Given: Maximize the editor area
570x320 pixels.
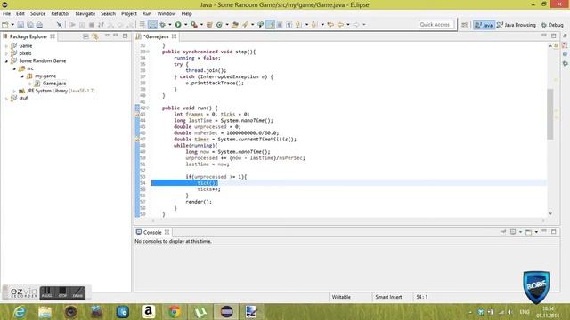Looking at the screenshot, I should click(x=554, y=36).
